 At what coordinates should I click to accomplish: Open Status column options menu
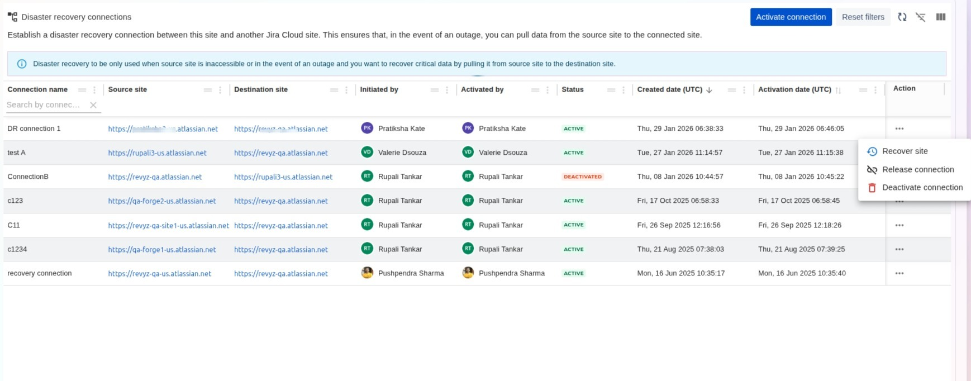(x=623, y=90)
